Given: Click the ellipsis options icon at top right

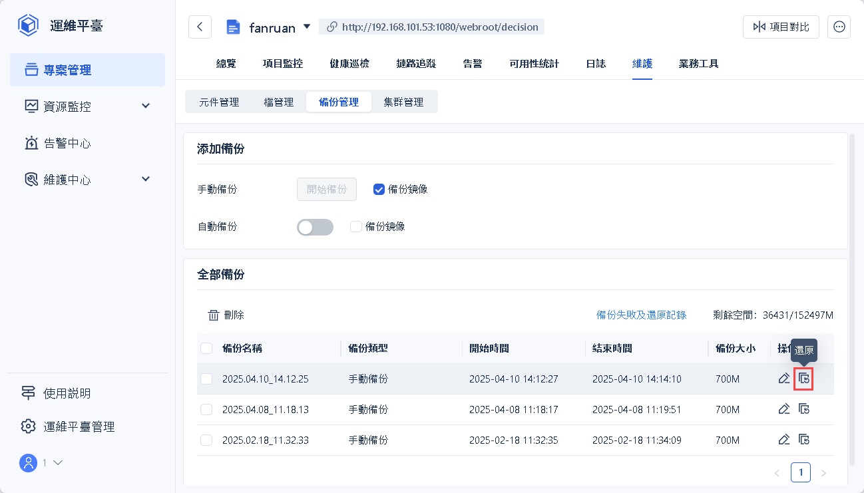Looking at the screenshot, I should click(x=839, y=27).
